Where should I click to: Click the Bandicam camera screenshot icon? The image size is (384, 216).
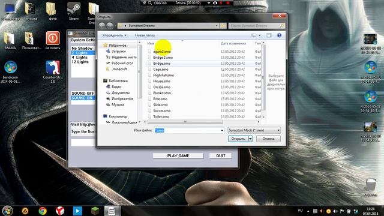coord(215,3)
